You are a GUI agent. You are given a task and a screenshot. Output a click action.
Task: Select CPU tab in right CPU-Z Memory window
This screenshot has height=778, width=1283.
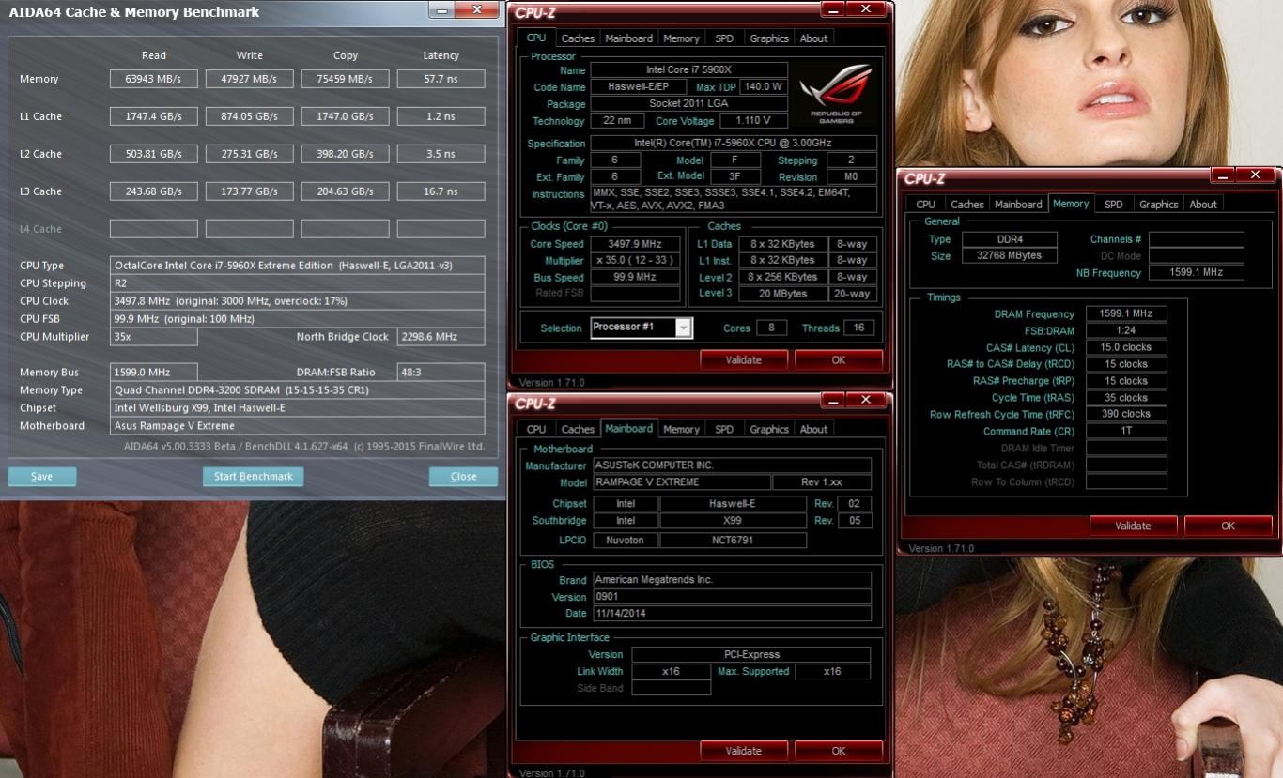pyautogui.click(x=925, y=204)
